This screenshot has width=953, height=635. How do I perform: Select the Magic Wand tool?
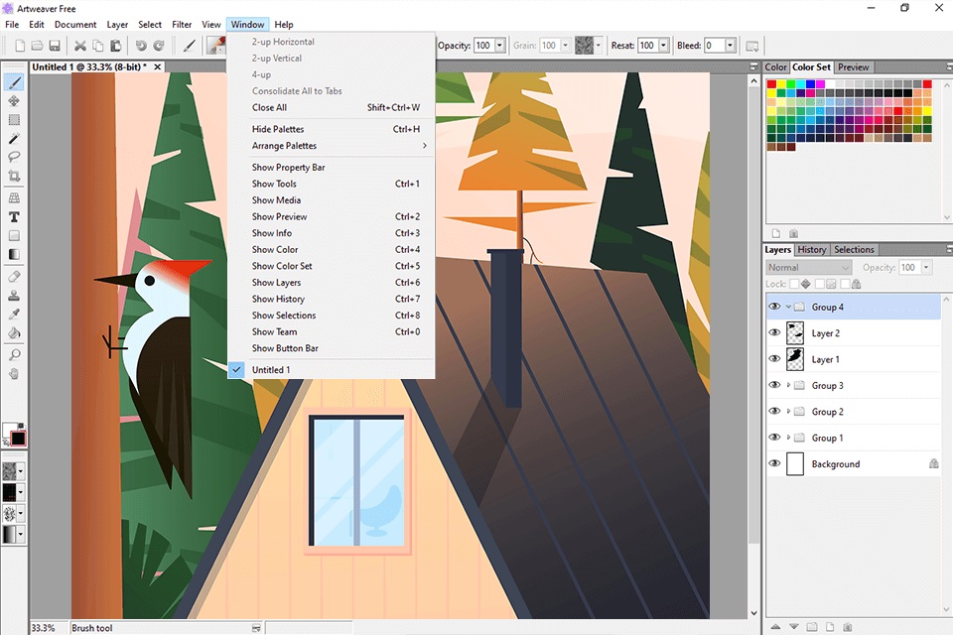[x=14, y=139]
